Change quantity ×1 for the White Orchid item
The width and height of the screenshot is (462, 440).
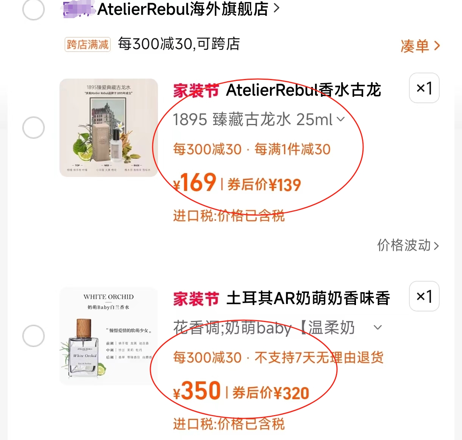pos(424,296)
